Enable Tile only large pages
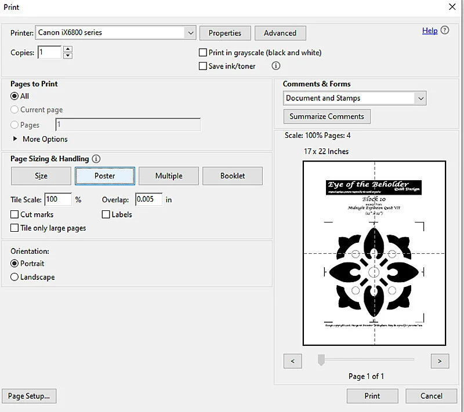 coord(14,228)
